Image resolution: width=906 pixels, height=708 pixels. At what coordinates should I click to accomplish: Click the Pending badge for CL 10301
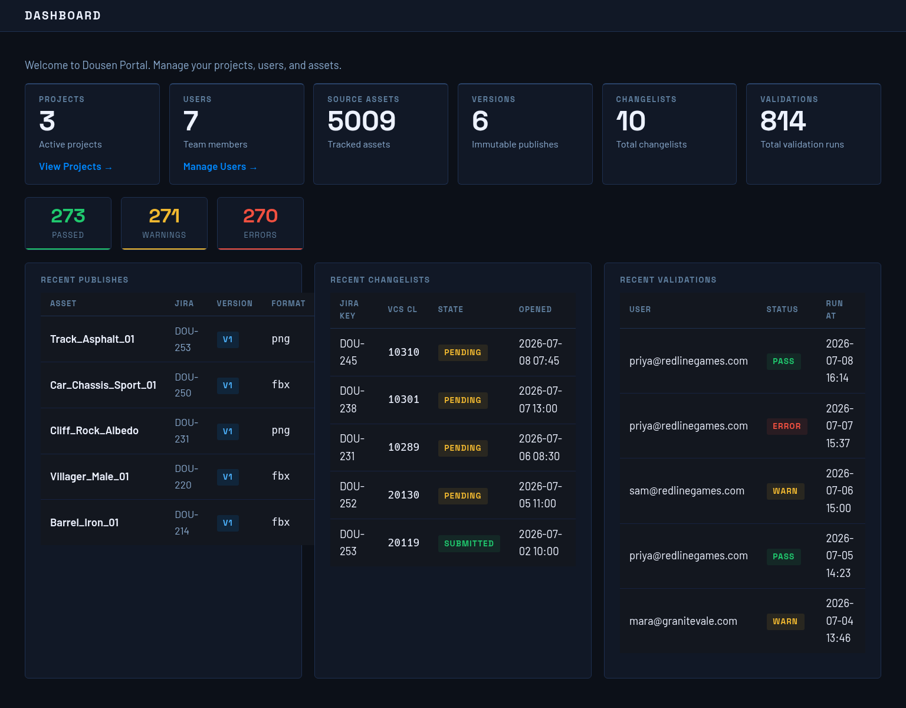[x=462, y=401]
